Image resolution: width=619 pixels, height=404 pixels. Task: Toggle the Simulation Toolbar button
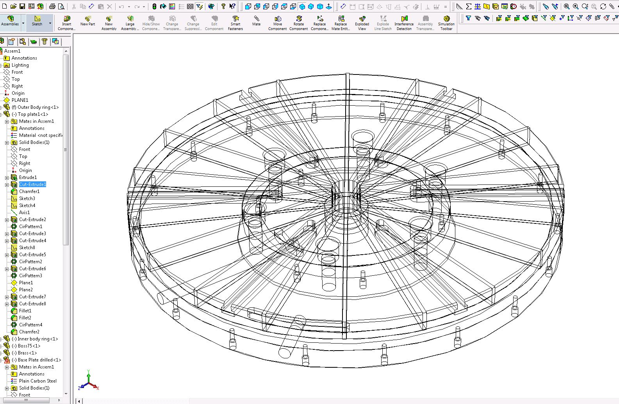point(446,23)
